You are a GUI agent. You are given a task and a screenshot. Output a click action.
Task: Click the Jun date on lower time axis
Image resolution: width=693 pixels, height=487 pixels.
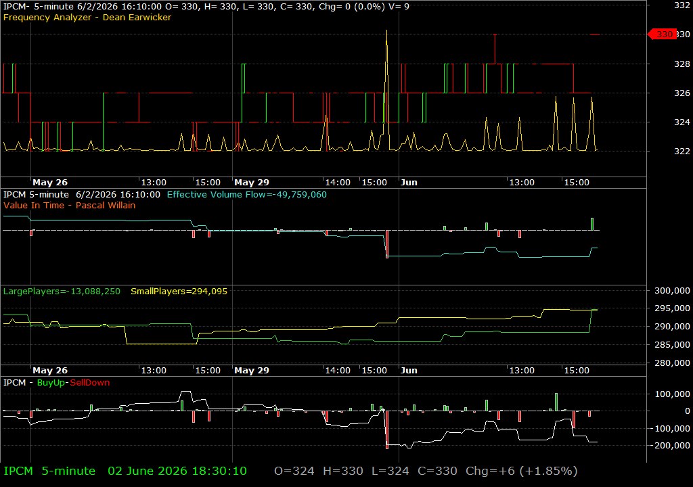(x=409, y=371)
